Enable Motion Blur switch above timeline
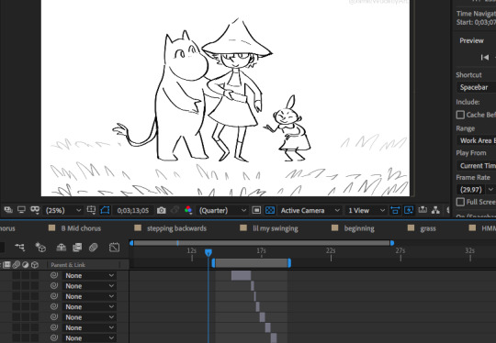Viewport: 496px width, 343px height. [x=94, y=248]
